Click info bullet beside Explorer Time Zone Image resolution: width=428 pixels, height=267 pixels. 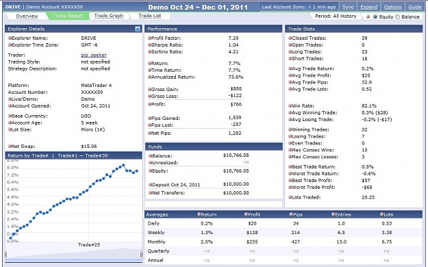[x=10, y=44]
